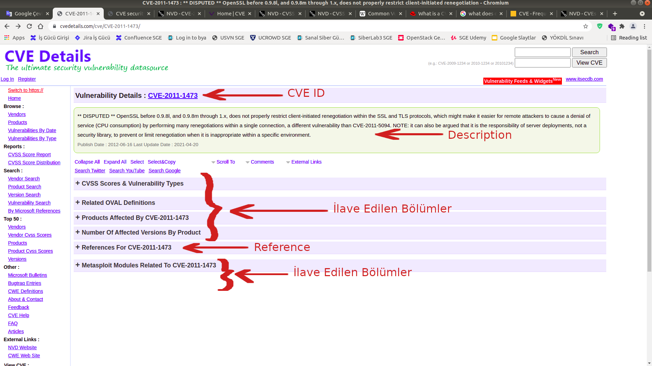Image resolution: width=652 pixels, height=366 pixels.
Task: Click the View CVE button
Action: (x=589, y=63)
